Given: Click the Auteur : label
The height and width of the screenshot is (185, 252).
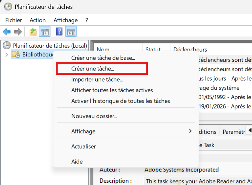Looking at the screenshot, I should coord(110,170).
